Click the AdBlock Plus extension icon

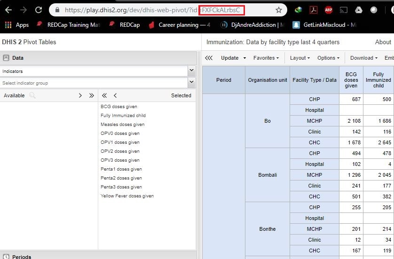(x=329, y=10)
